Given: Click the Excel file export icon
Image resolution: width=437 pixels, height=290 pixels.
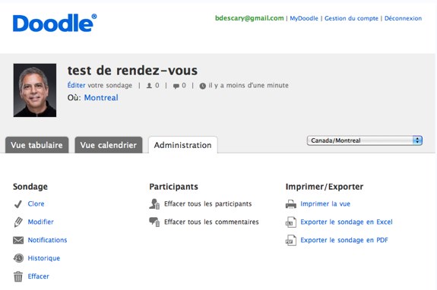Looking at the screenshot, I should tap(290, 222).
